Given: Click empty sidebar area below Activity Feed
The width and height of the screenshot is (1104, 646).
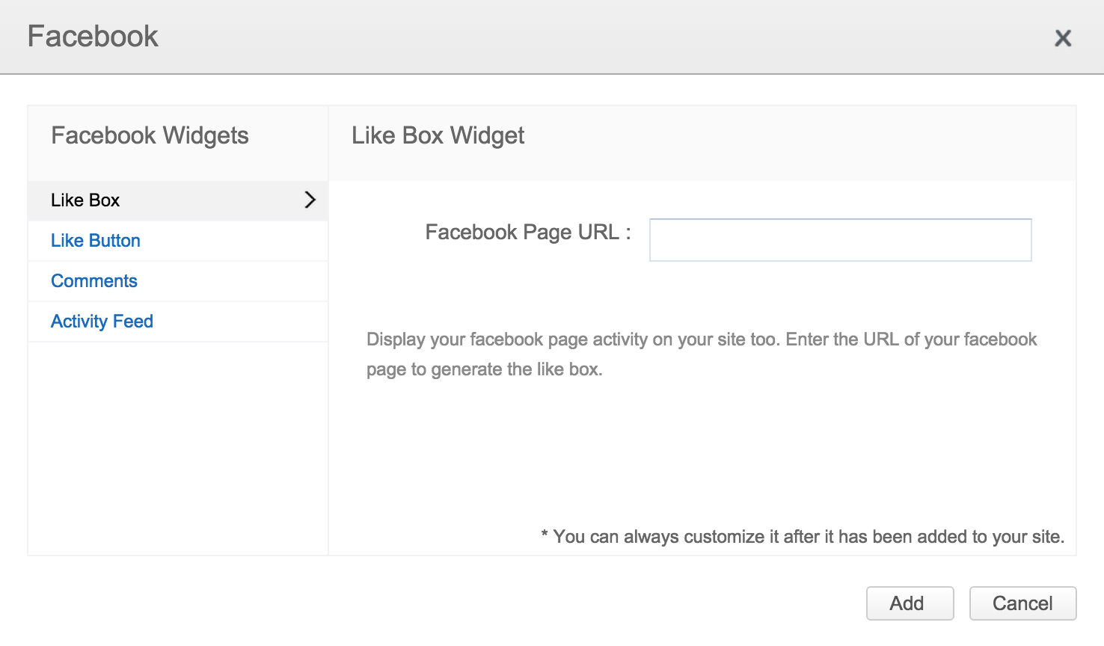Looking at the screenshot, I should tap(178, 449).
